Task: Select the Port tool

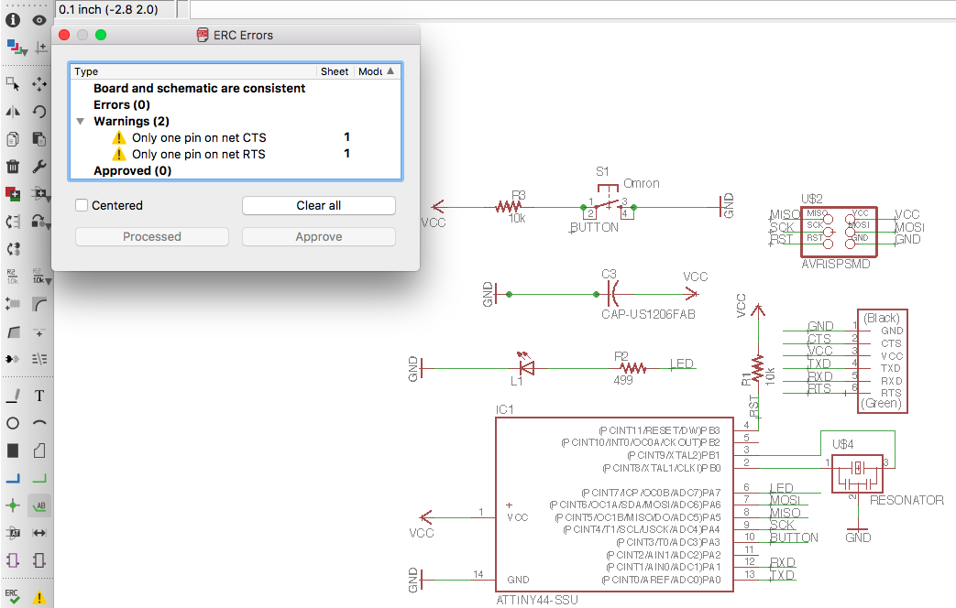Action: 39,560
